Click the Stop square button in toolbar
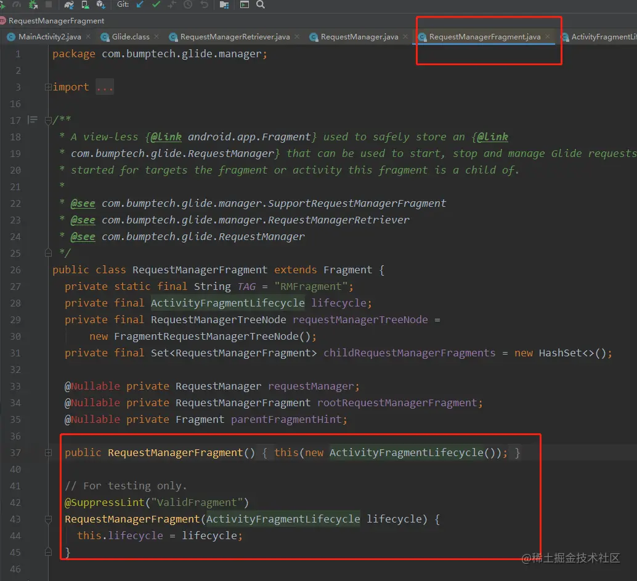Screen dimensions: 637x581 [49, 4]
